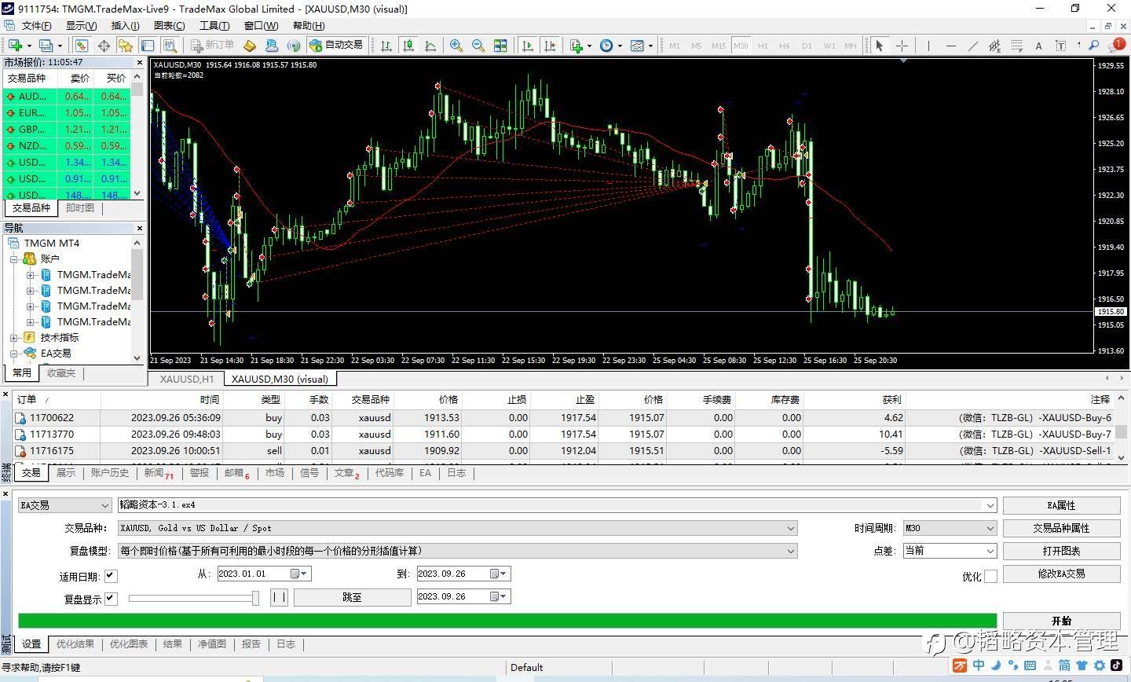Viewport: 1131px width, 682px height.
Task: Expand the 技术指标 tree node
Action: point(13,338)
